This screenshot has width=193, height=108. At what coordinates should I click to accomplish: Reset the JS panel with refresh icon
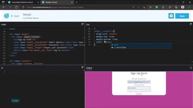pyautogui.click(x=82, y=67)
